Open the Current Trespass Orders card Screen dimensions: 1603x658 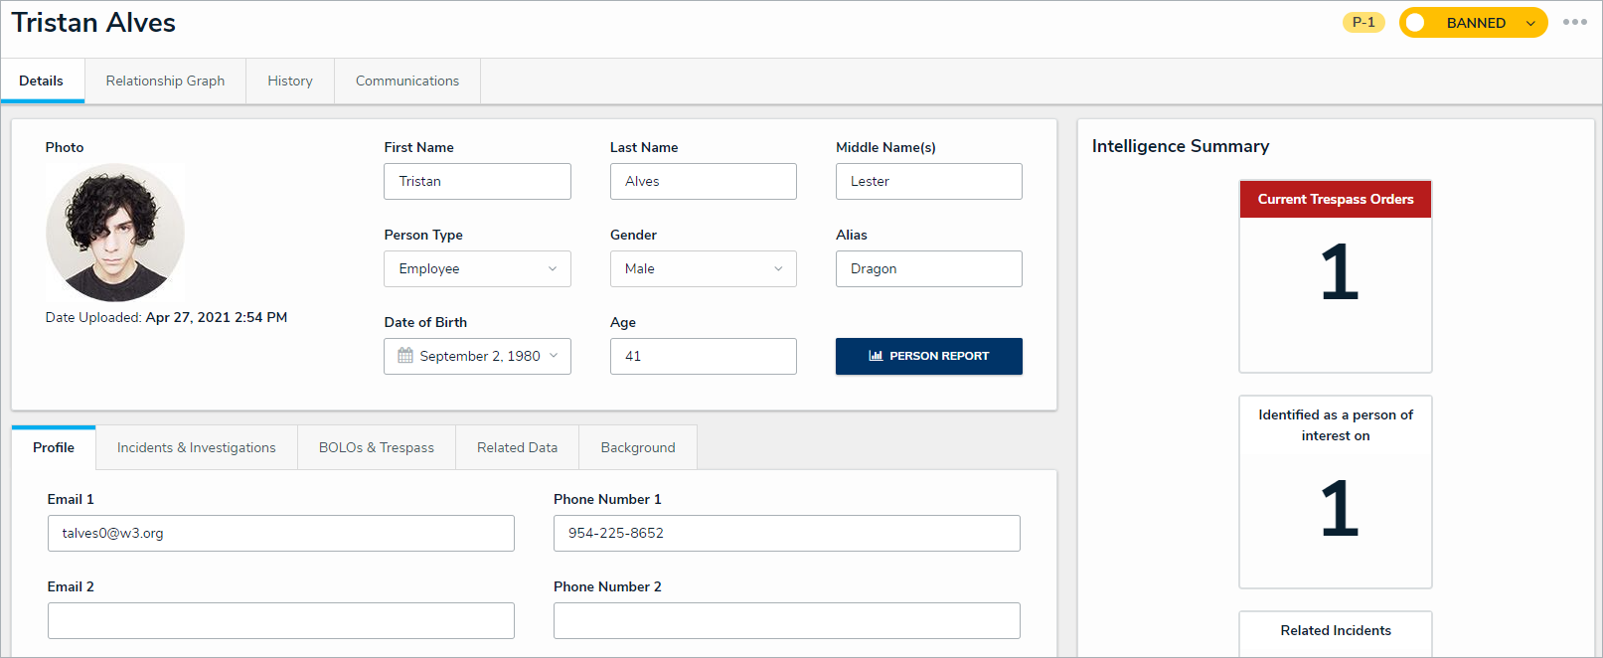pos(1336,276)
